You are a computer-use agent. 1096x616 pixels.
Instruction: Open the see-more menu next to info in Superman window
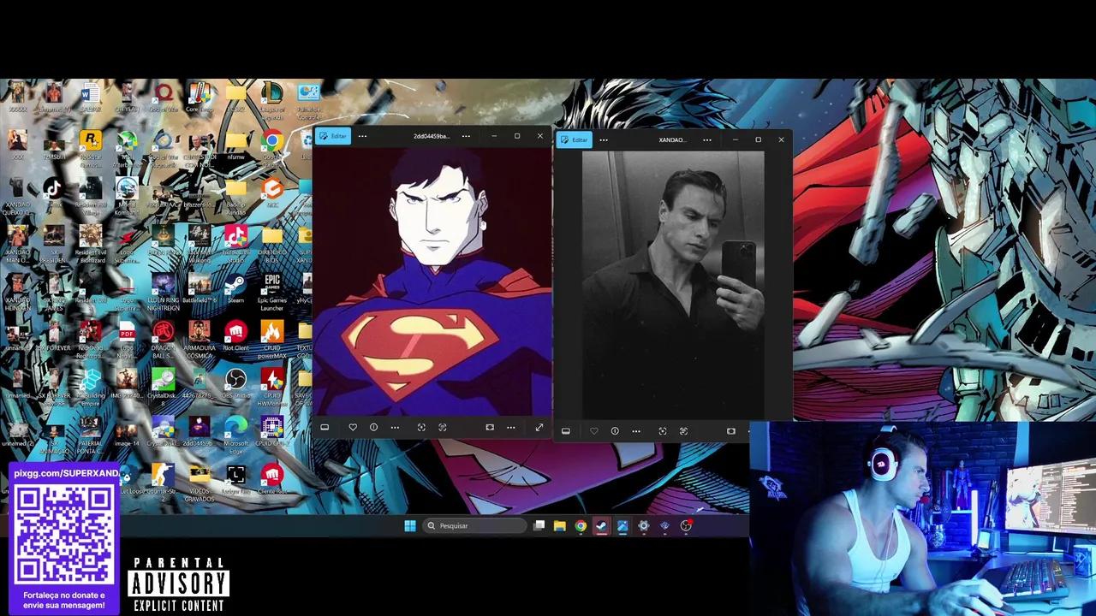pos(395,427)
